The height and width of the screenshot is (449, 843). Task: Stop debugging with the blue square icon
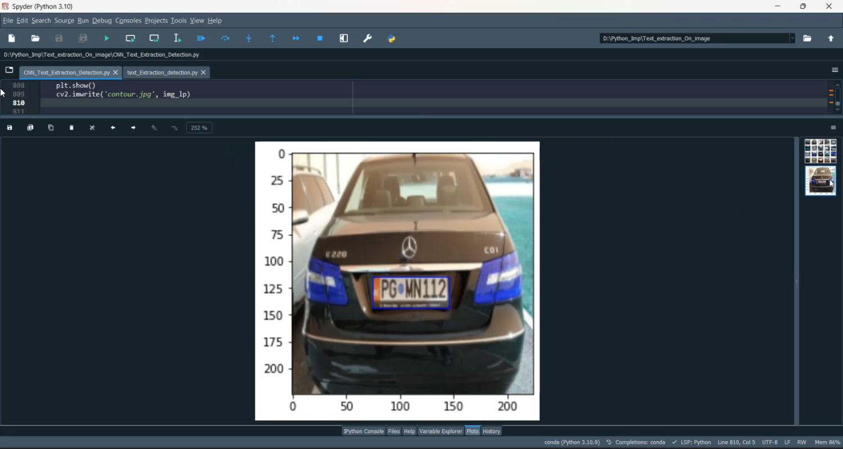[320, 39]
